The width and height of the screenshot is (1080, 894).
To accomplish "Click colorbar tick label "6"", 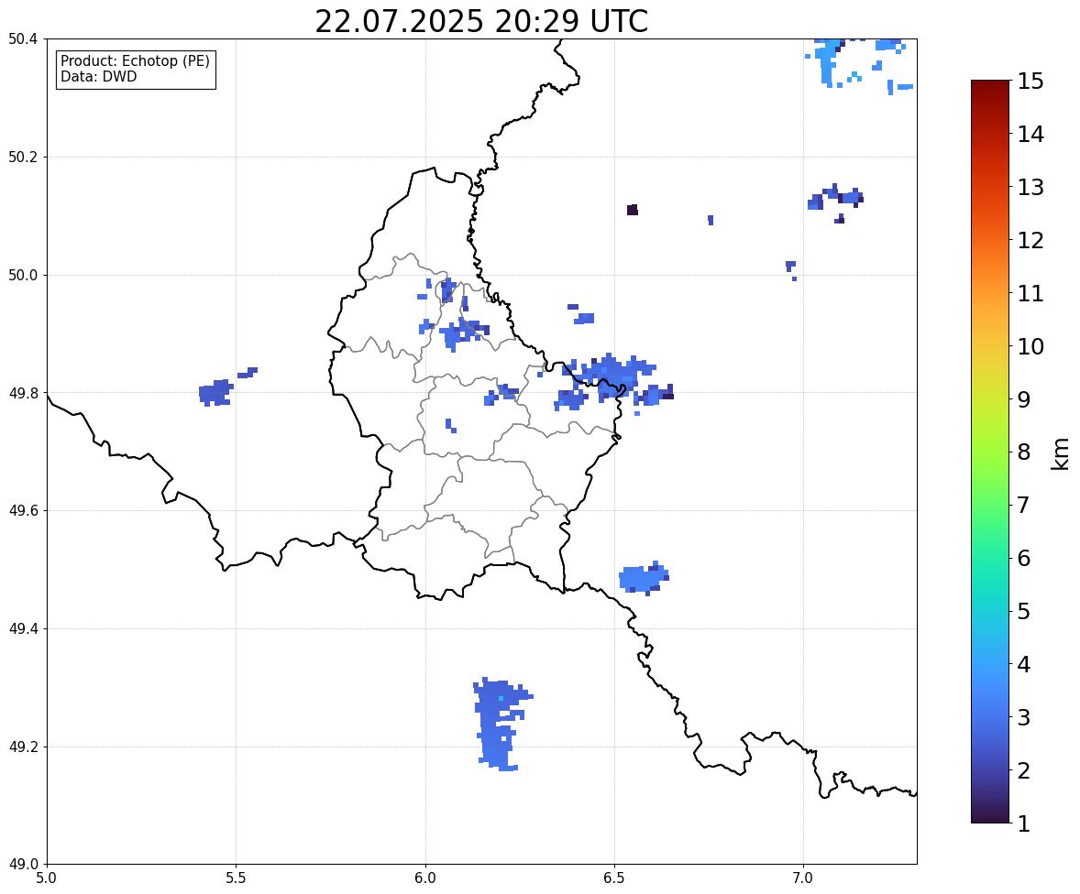I will (x=1024, y=558).
